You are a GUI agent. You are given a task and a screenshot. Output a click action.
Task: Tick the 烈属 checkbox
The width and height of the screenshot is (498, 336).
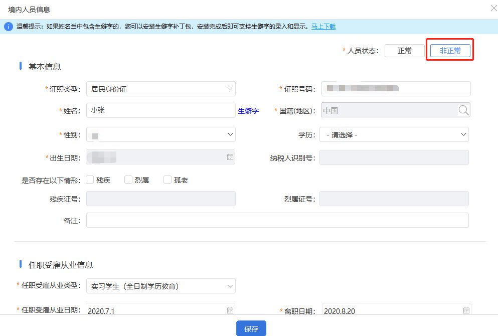(x=128, y=180)
